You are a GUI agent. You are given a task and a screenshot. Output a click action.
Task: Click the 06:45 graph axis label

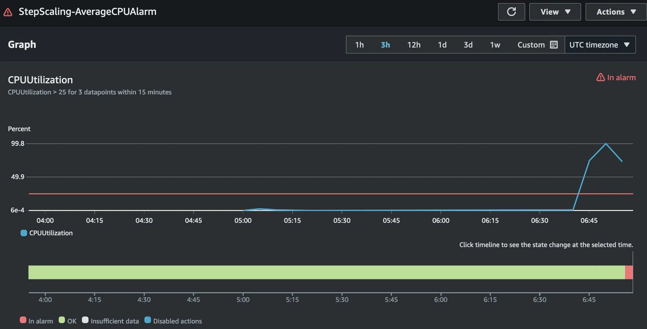[x=589, y=220]
